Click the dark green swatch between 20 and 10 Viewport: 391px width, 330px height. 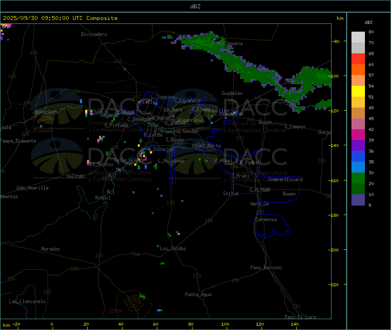[358, 189]
